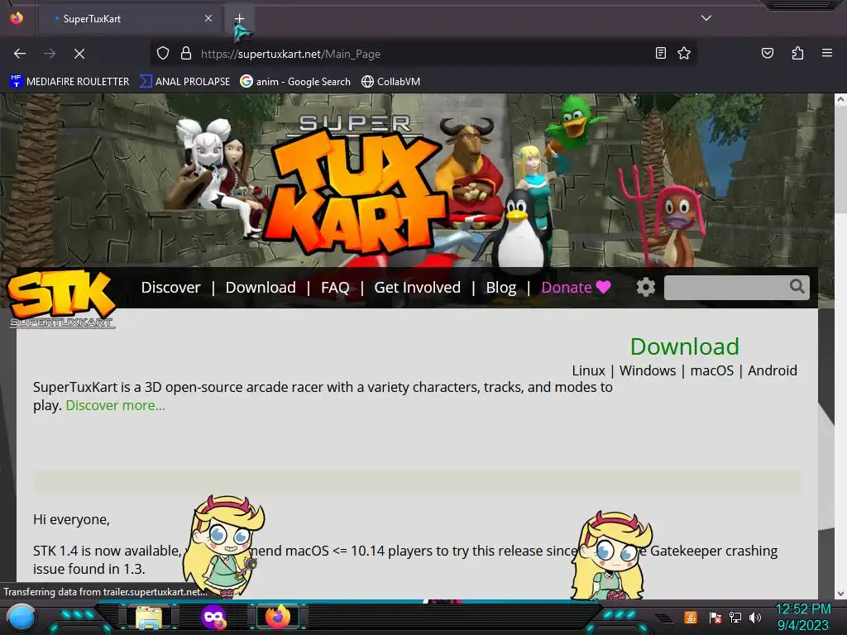This screenshot has height=635, width=847.
Task: Bookmark this page with the star
Action: [x=684, y=53]
